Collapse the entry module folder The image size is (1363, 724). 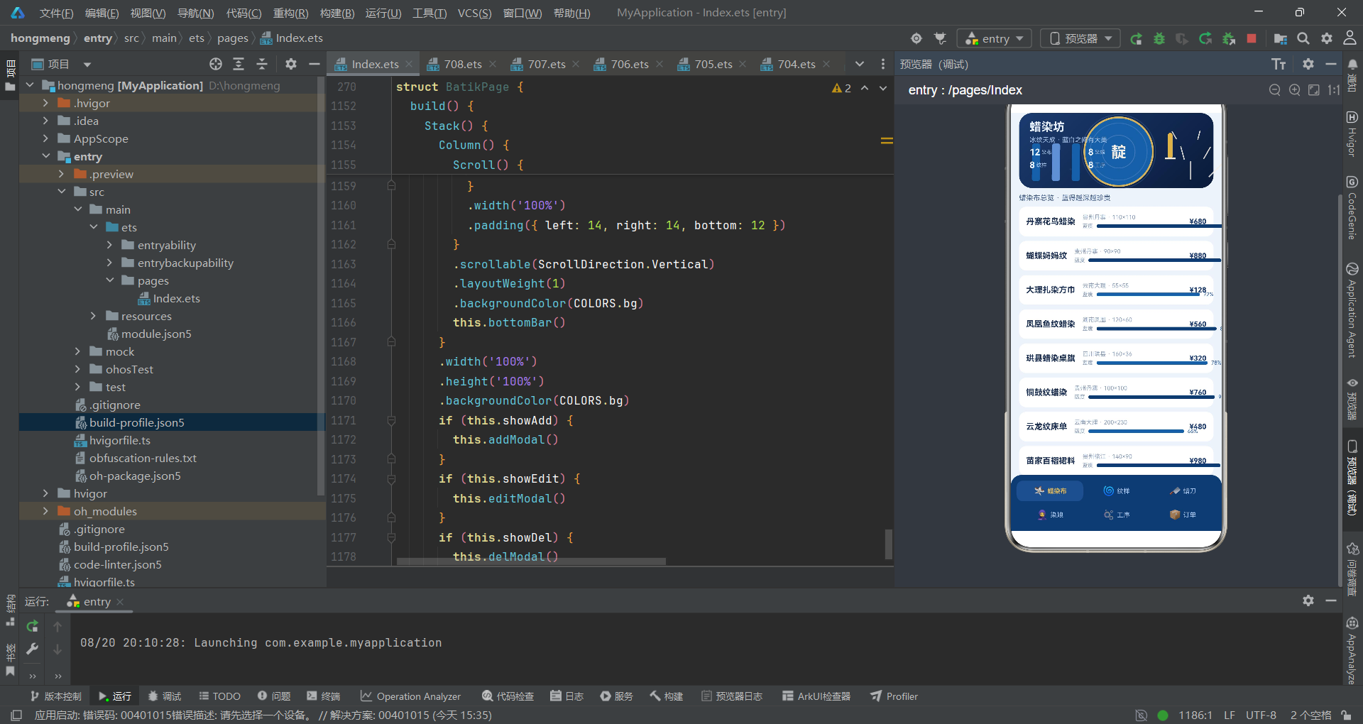[45, 156]
